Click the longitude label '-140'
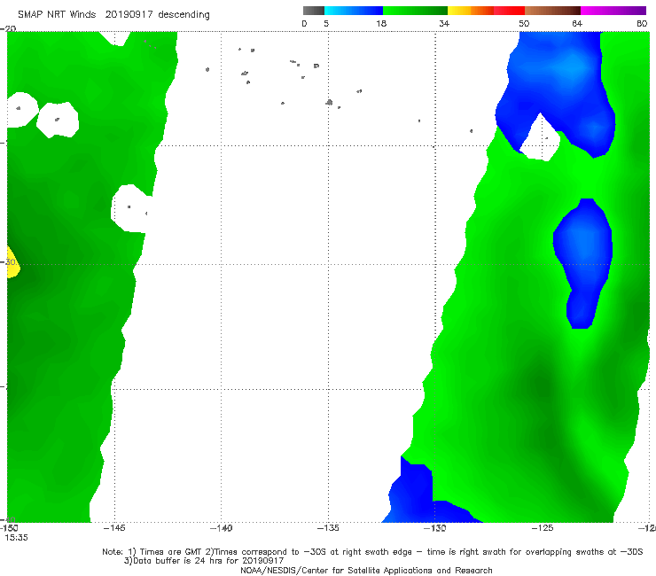This screenshot has width=656, height=576. click(221, 528)
